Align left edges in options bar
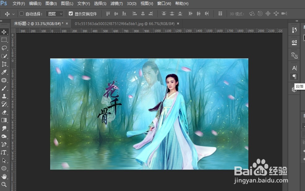The width and height of the screenshot is (305, 191). point(135,14)
